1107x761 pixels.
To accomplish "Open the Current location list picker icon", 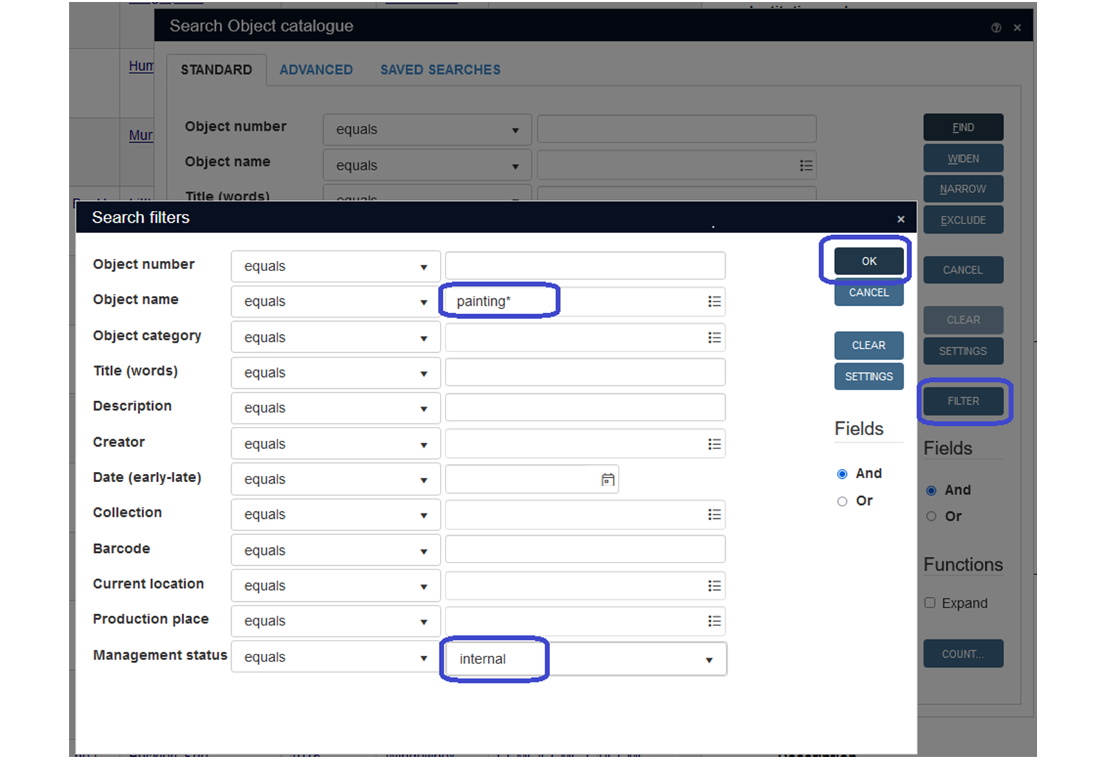I will pyautogui.click(x=714, y=586).
